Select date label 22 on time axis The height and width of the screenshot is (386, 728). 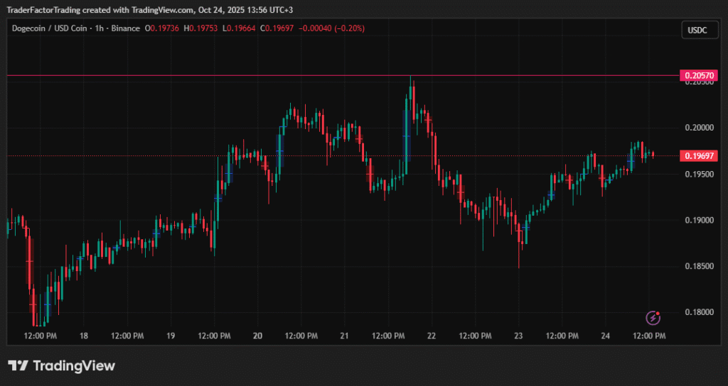(432, 336)
